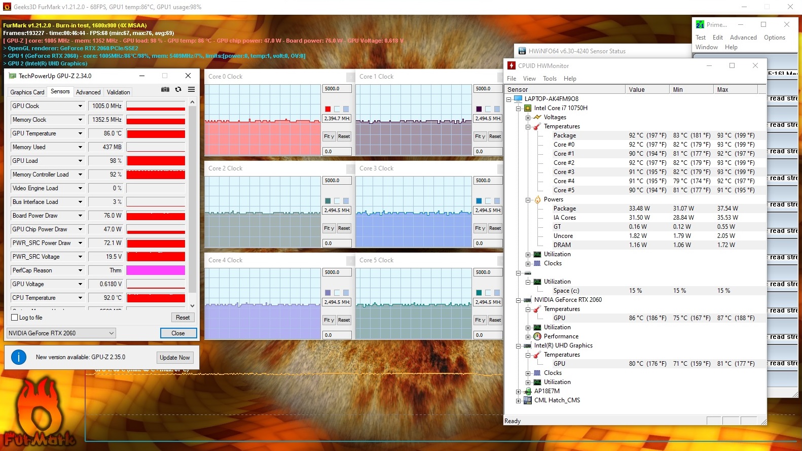Collapse the Powers node
Viewport: 802px width, 451px height.
528,199
